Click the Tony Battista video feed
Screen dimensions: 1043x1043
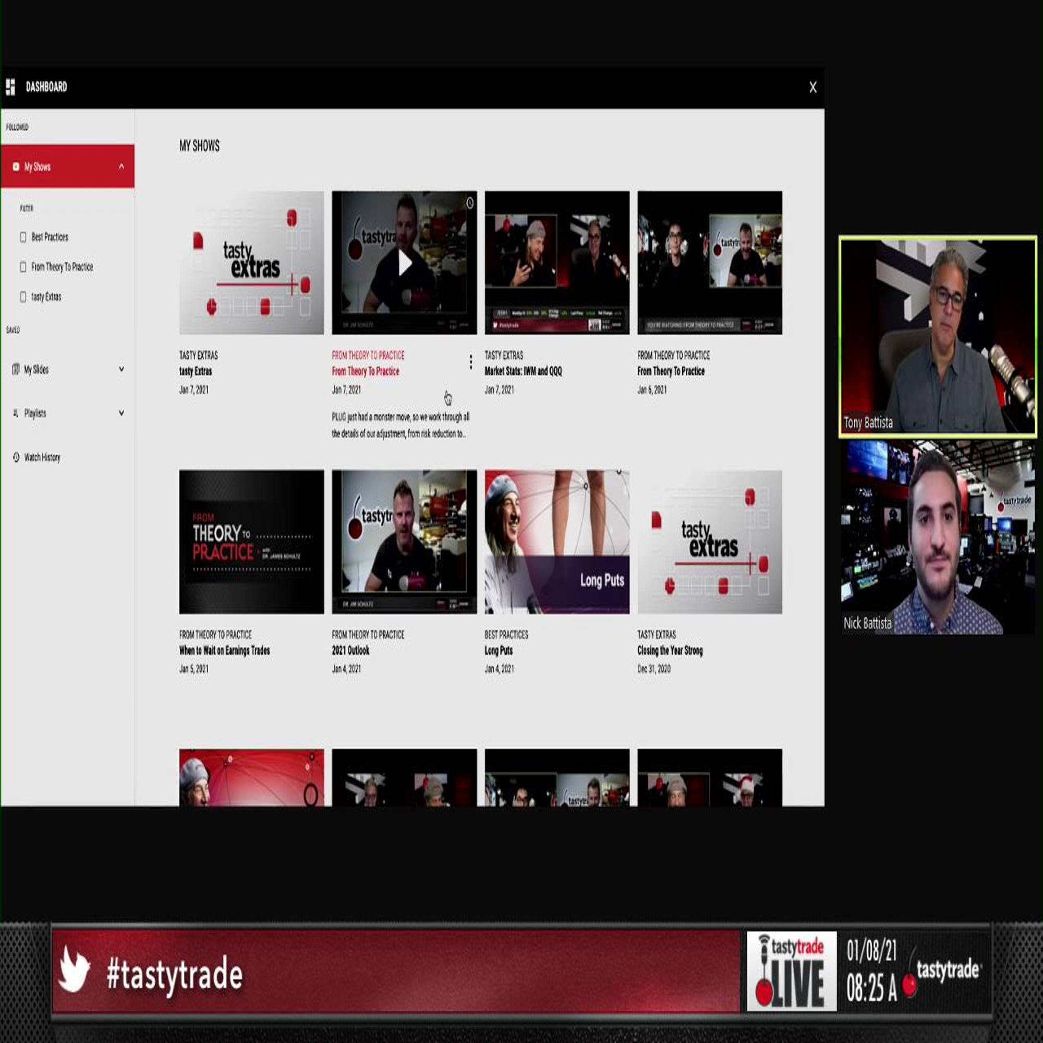pyautogui.click(x=938, y=336)
